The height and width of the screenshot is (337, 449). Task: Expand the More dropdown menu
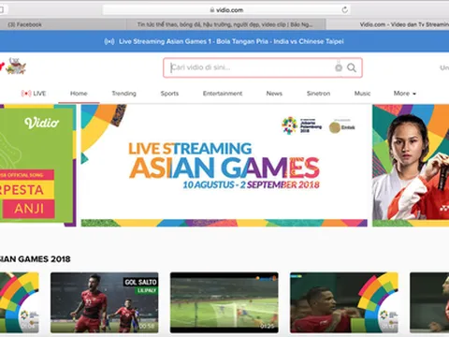tap(405, 94)
